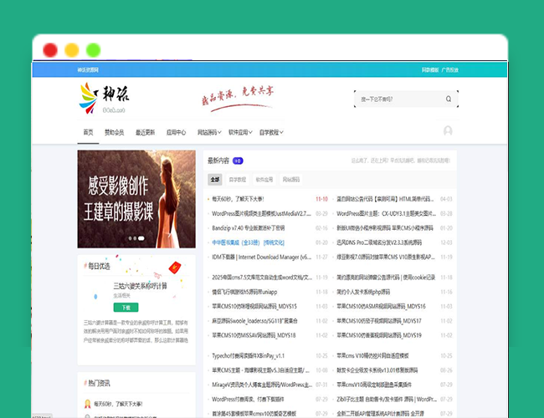Click the +0 badge next to 最新内容

coord(238,161)
